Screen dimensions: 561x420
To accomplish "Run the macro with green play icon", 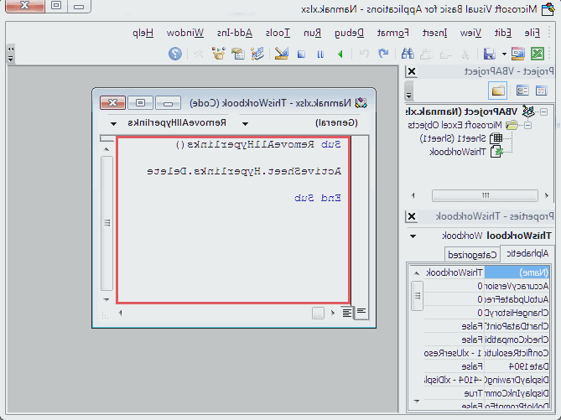I will [x=339, y=54].
